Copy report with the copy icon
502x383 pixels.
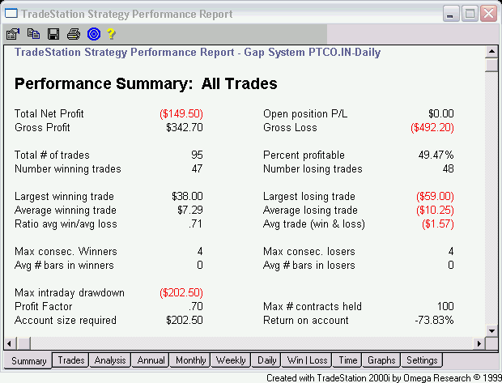click(x=33, y=34)
